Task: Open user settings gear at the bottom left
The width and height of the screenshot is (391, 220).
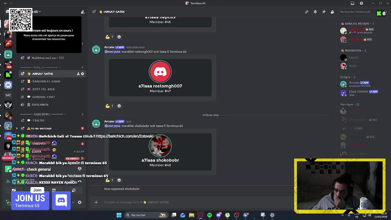Action: coord(79,202)
